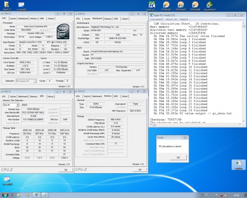The image size is (247, 198).
Task: Open the super_pi desktop shortcut
Action: (152, 6)
